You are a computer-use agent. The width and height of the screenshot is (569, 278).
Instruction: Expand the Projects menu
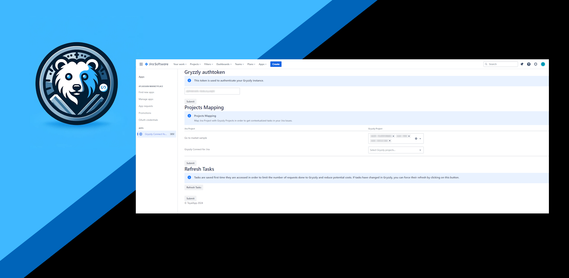(195, 64)
